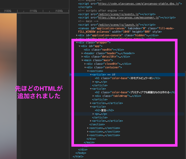The height and width of the screenshot is (159, 186).
Task: Collapse the div id="app" node
Action: coord(79,46)
